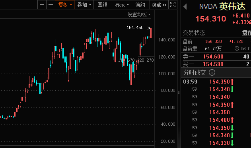
Task: Click 卖一 ask price 154.600
Action: (x=213, y=56)
